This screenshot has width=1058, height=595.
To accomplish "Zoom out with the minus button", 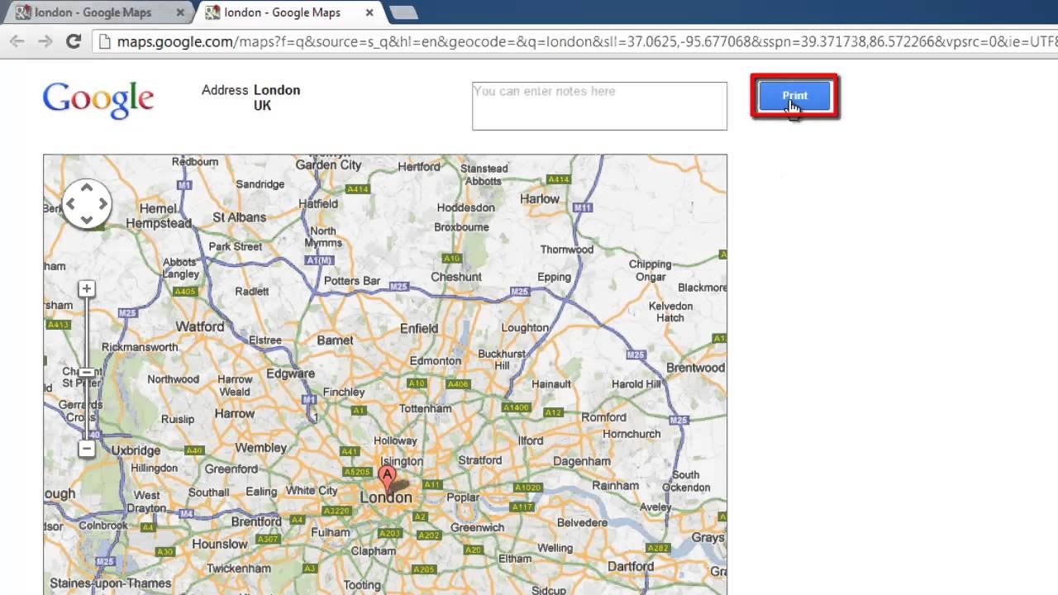I will pos(87,449).
